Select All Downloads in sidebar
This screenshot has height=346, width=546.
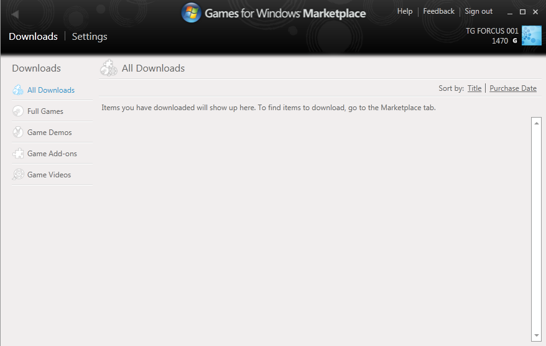point(51,90)
